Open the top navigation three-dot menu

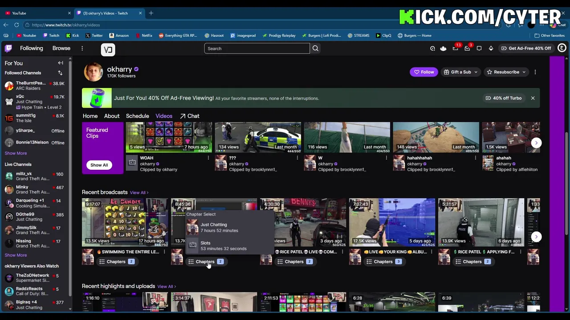[x=82, y=48]
